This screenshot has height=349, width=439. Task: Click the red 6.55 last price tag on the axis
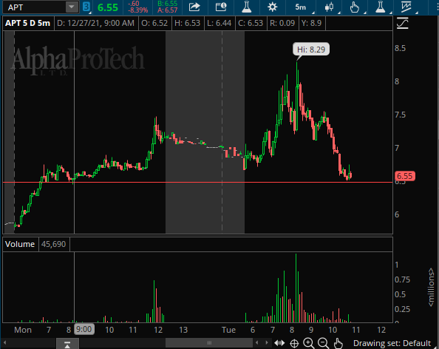click(x=404, y=176)
